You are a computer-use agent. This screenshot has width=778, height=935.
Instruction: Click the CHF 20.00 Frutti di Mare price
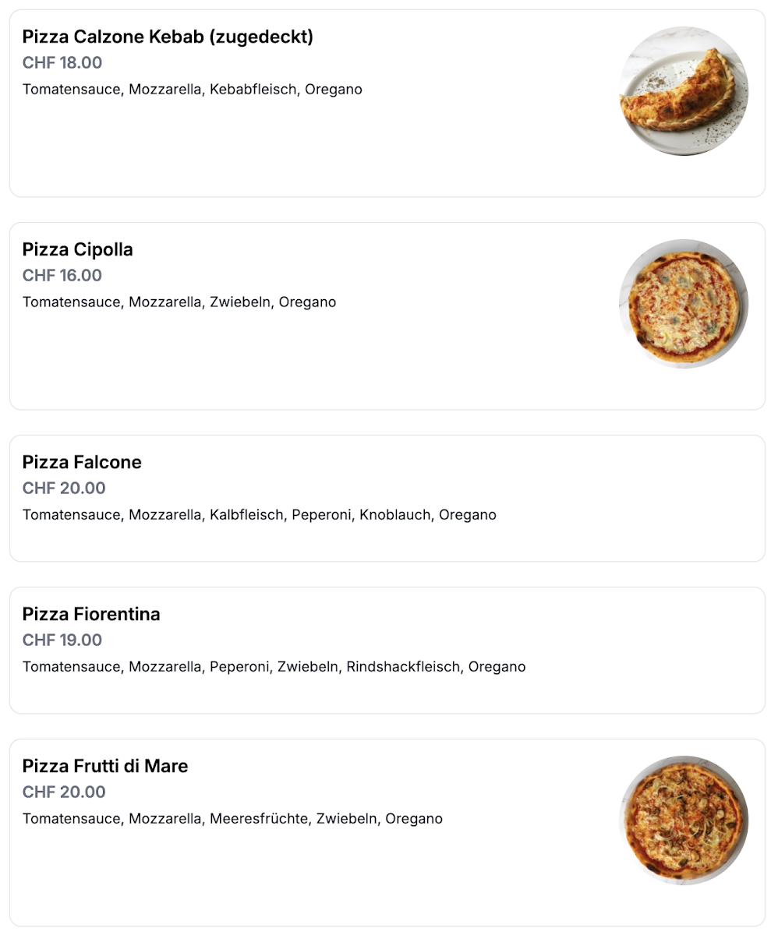click(x=64, y=792)
